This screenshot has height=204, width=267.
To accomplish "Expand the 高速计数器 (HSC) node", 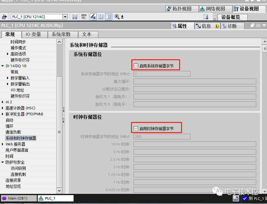I will [x=3, y=108].
